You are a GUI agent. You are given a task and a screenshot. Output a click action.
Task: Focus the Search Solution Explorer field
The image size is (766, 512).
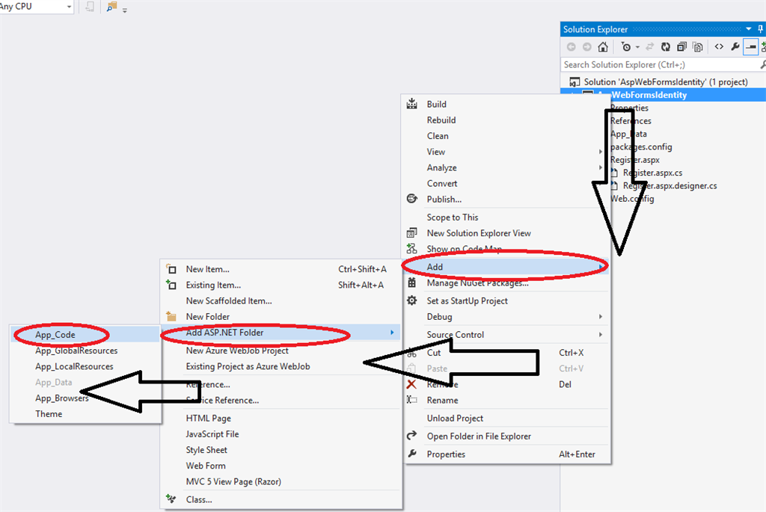click(660, 64)
